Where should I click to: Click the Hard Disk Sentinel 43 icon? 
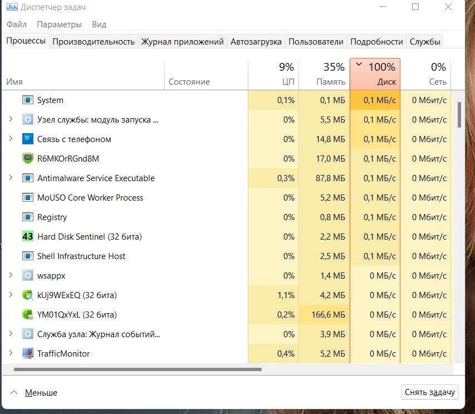[x=28, y=236]
